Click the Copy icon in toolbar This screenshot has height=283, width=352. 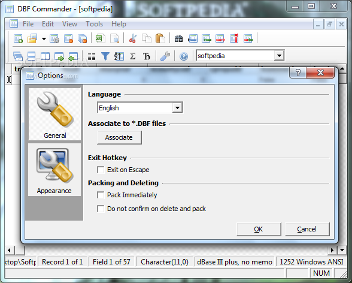146,38
